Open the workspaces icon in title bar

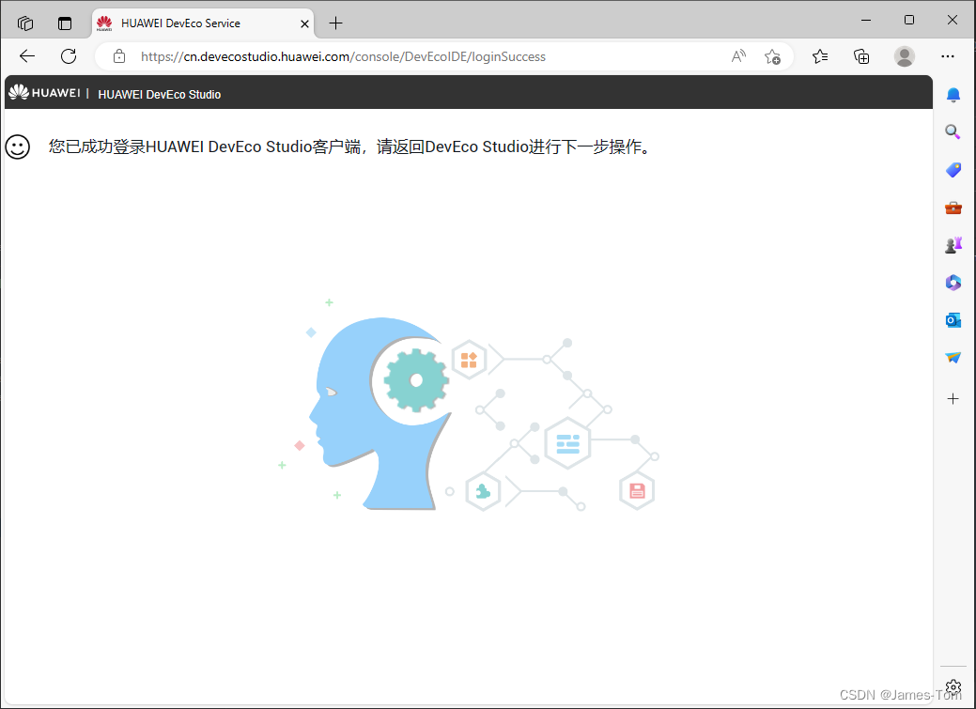(25, 23)
